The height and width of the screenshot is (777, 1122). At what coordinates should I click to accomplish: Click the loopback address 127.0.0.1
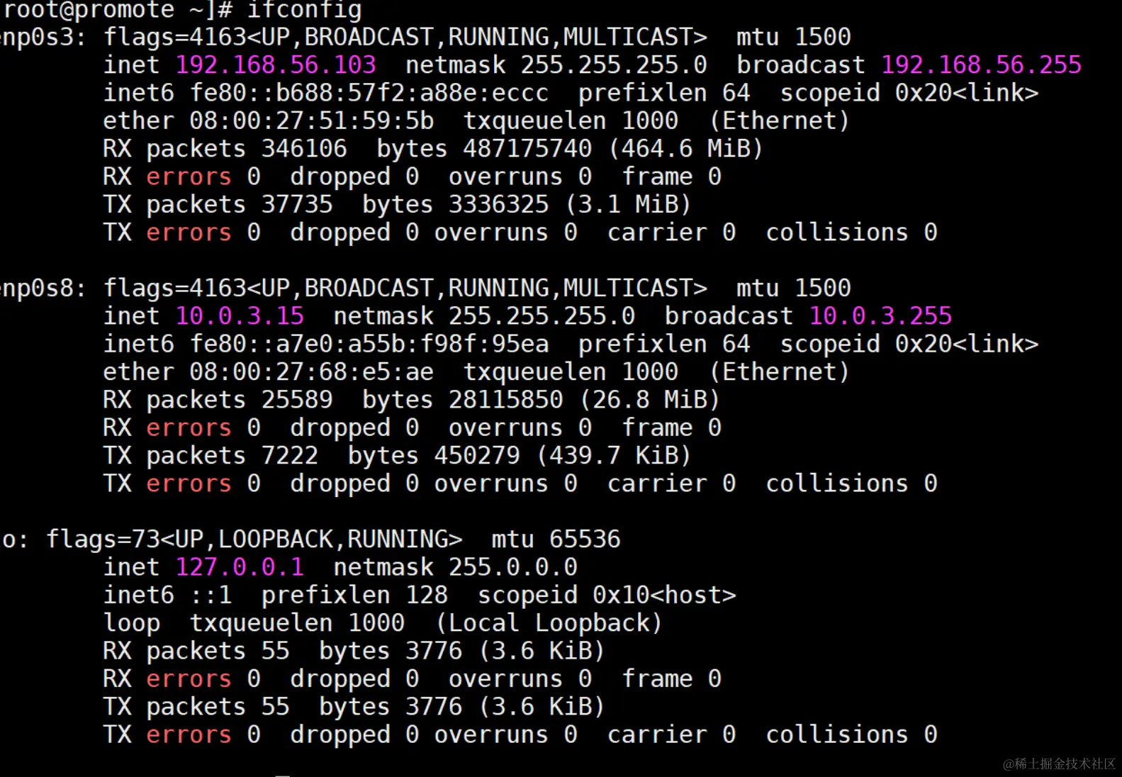pyautogui.click(x=240, y=567)
